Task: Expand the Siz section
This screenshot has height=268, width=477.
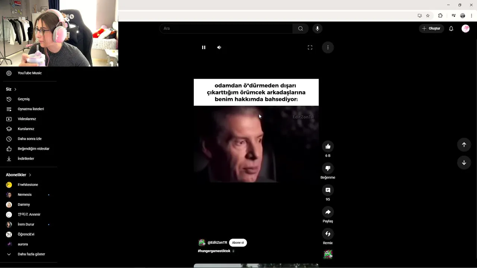Action: pyautogui.click(x=11, y=89)
